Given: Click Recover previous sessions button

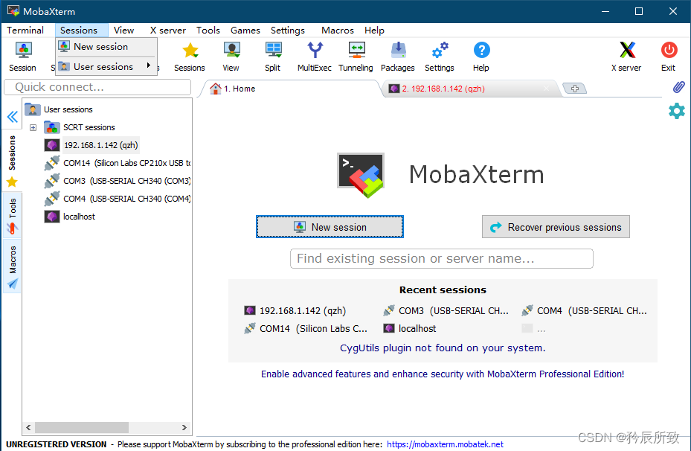Looking at the screenshot, I should 556,226.
